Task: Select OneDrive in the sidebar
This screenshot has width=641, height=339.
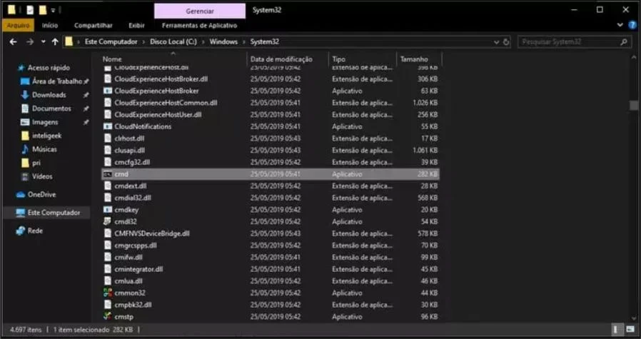Action: pos(41,195)
